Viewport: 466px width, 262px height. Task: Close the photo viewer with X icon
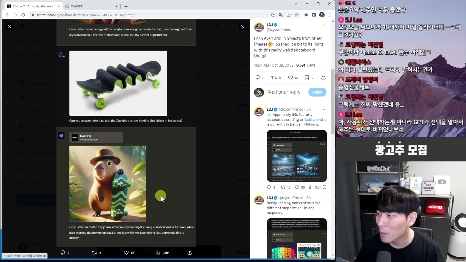coord(10,27)
